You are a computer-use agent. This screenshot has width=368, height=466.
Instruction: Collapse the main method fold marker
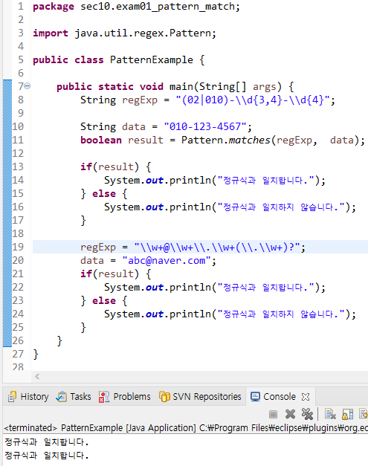pos(27,86)
